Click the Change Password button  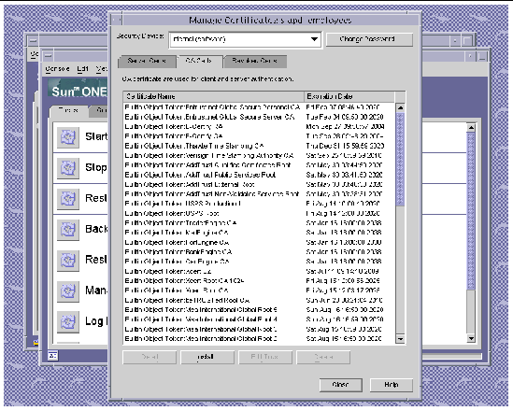point(369,39)
